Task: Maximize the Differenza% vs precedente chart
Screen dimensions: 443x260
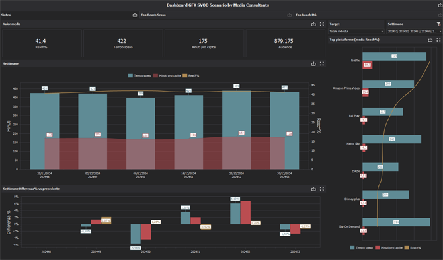Action: 322,189
